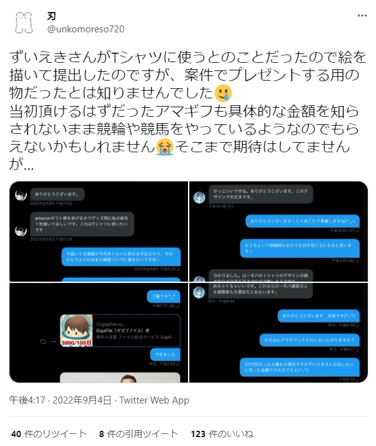Click the GigaFile mascot icon in the screenshot
This screenshot has height=446, width=376.
[x=76, y=331]
